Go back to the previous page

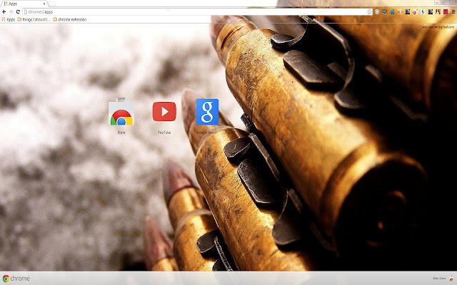point(4,11)
